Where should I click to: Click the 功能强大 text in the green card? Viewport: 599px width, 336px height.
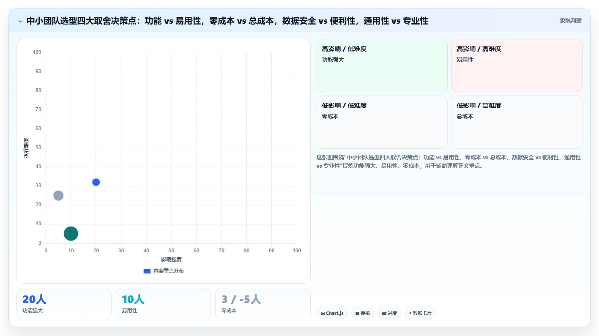333,60
